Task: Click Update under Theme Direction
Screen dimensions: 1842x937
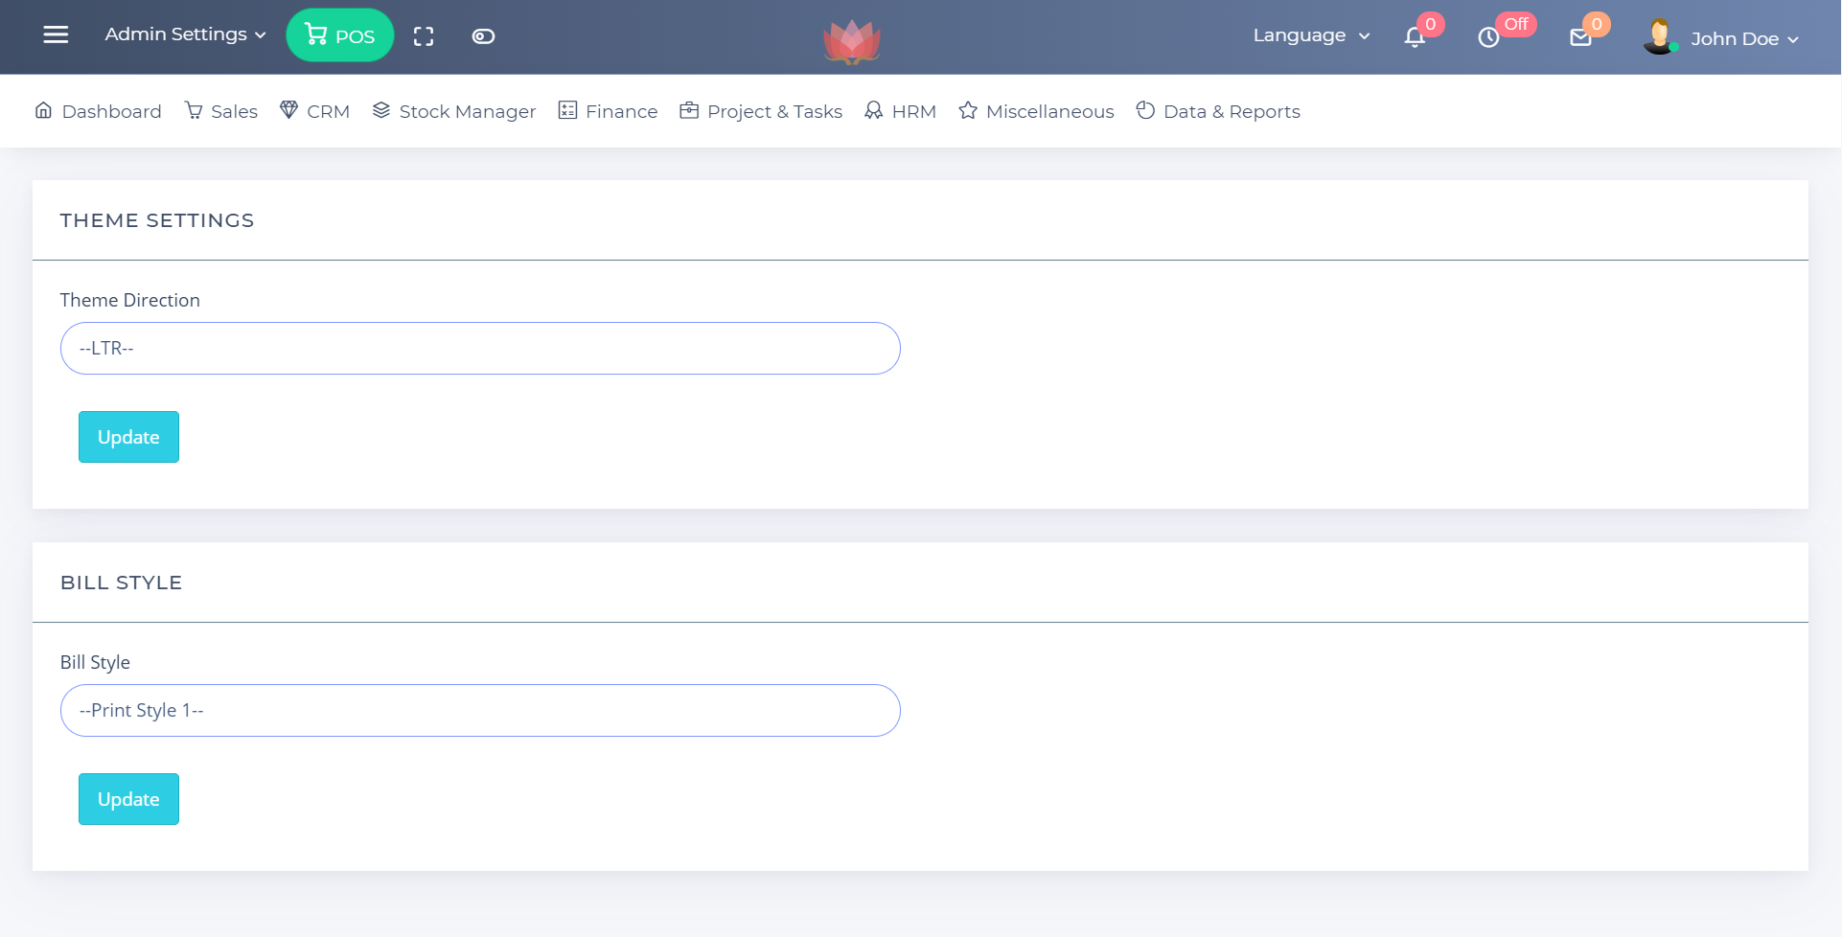Action: pos(128,437)
